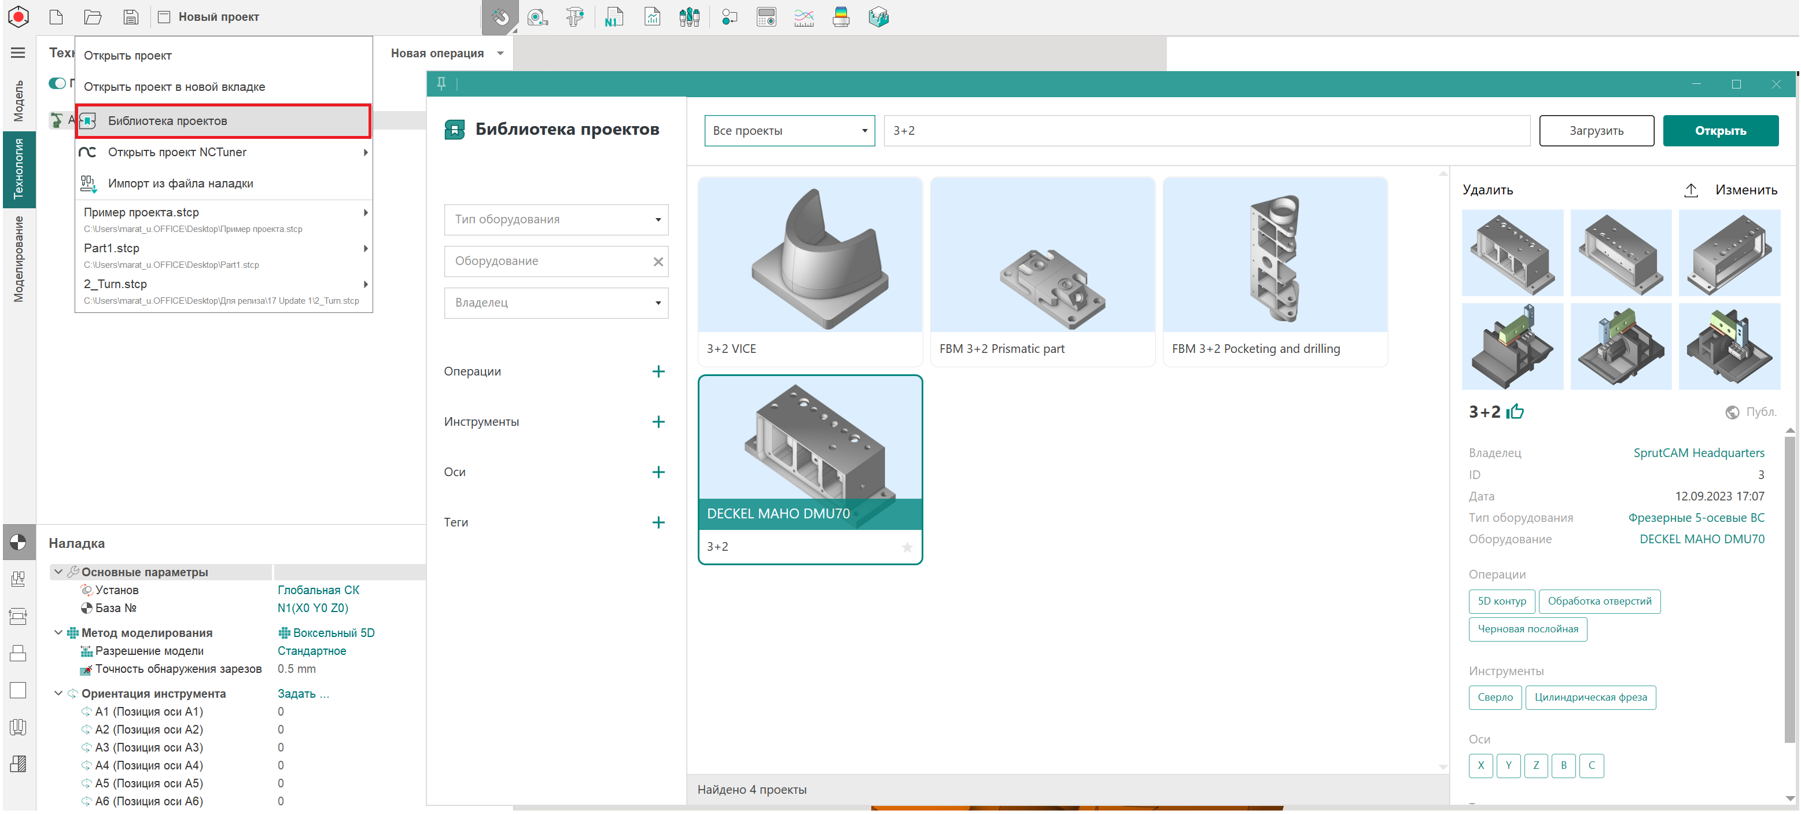Click the stacked-block workpiece sidebar icon
This screenshot has width=1801, height=814.
pos(18,653)
